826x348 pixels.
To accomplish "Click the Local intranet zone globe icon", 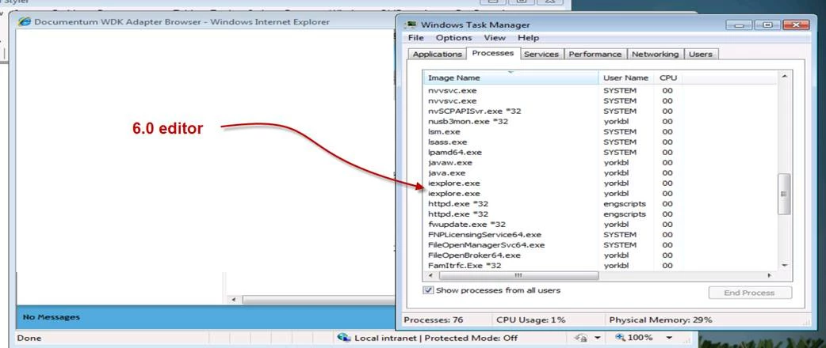I will (344, 338).
